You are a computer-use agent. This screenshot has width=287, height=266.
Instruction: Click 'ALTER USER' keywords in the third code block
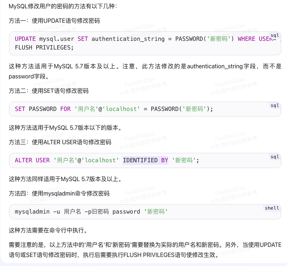click(32, 160)
